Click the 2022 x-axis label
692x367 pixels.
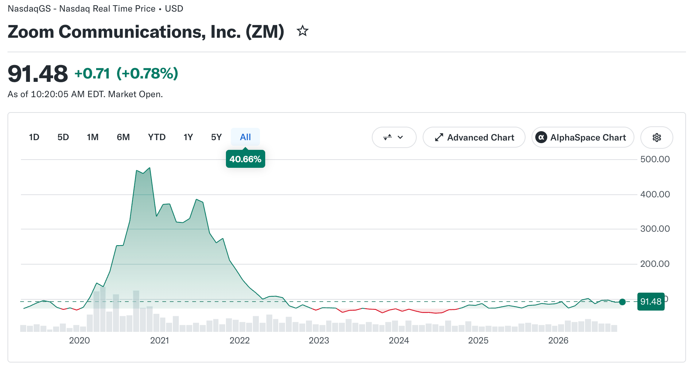point(240,340)
